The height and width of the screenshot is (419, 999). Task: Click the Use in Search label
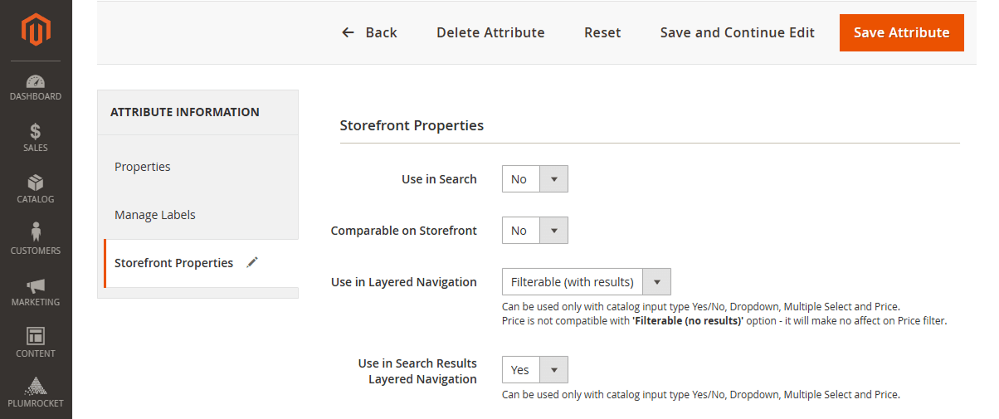click(439, 179)
